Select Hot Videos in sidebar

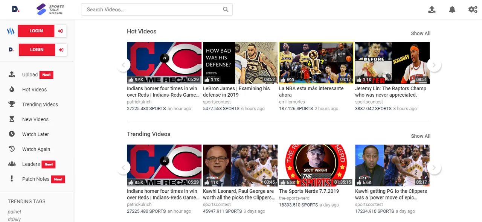[34, 90]
